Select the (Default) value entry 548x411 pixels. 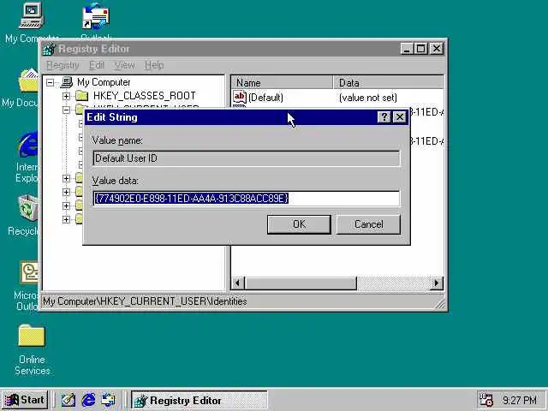click(x=265, y=98)
